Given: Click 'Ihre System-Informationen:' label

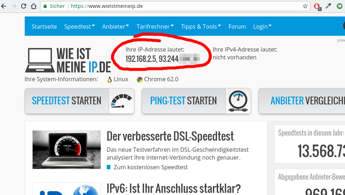Looking at the screenshot, I should point(61,79).
